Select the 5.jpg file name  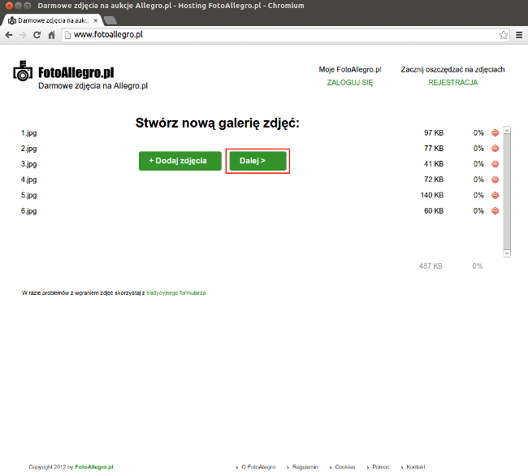(29, 195)
